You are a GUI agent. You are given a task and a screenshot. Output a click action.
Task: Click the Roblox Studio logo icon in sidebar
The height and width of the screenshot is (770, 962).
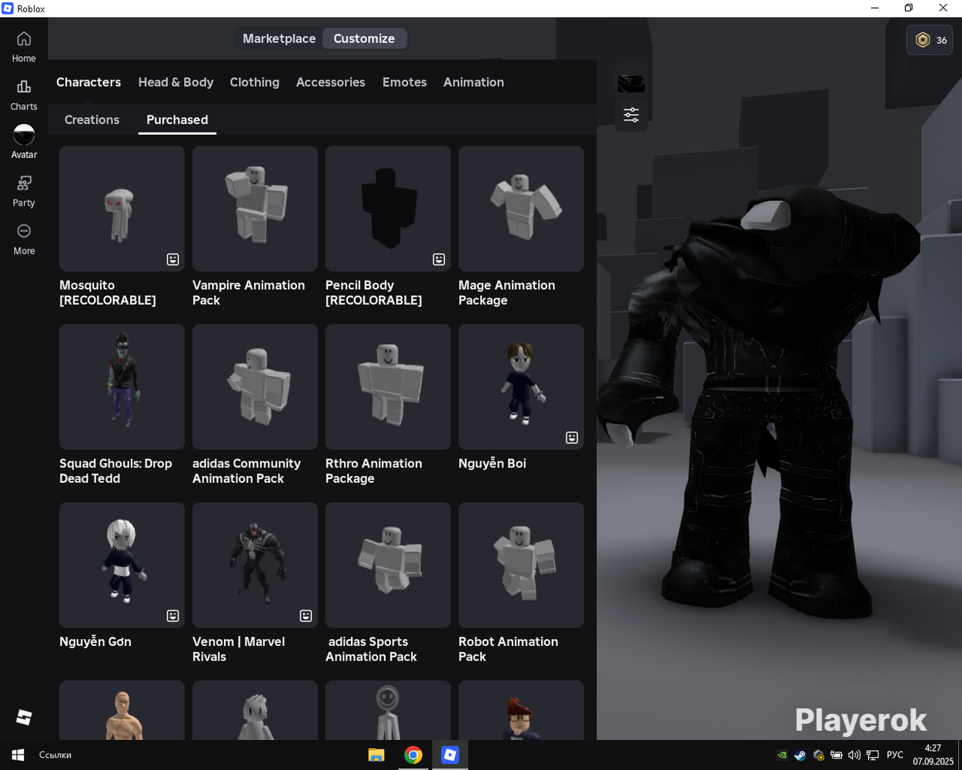tap(24, 718)
